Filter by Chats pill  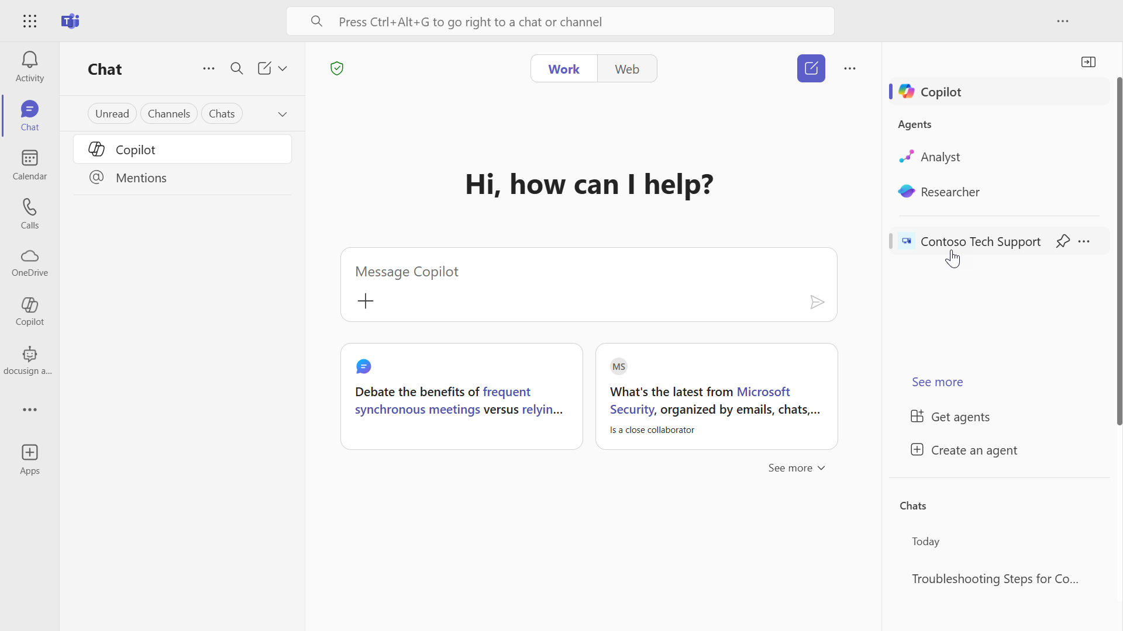pos(222,113)
